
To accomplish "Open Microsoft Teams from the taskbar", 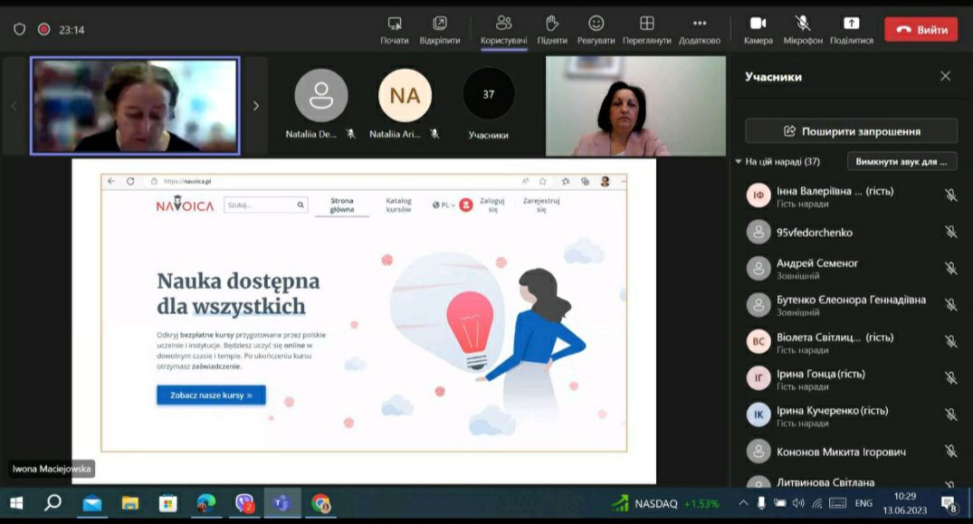I will (x=281, y=503).
